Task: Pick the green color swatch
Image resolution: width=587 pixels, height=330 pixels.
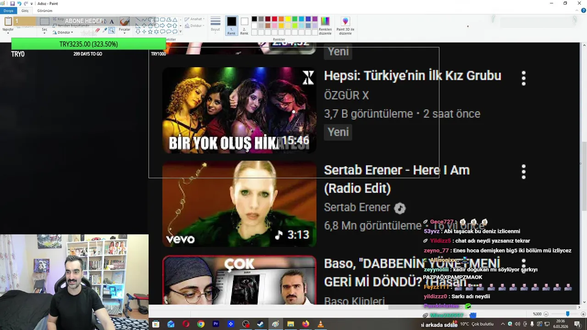Action: pyautogui.click(x=294, y=19)
